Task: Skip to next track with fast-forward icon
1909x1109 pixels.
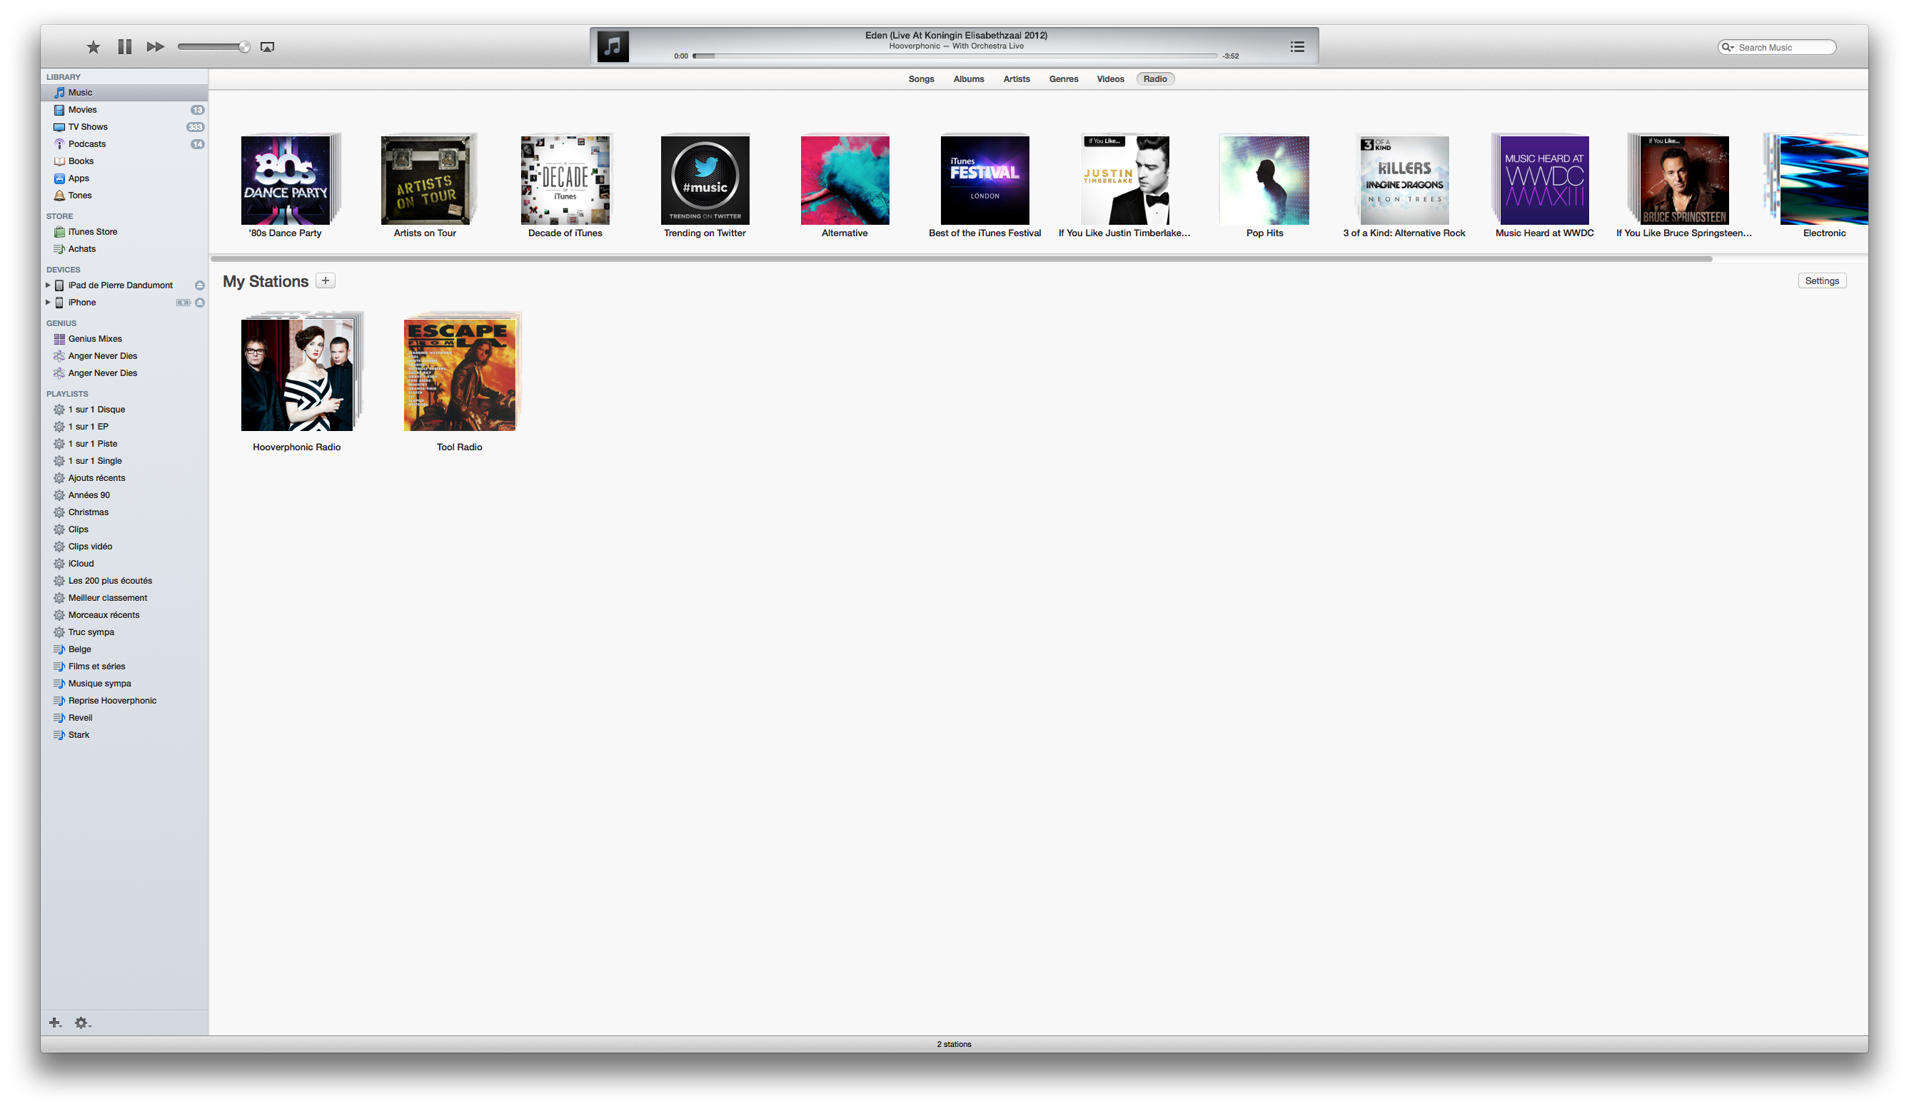Action: [x=156, y=47]
